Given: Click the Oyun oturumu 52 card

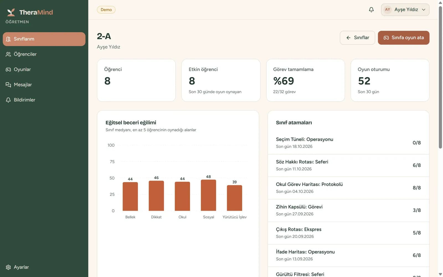Looking at the screenshot, I should coord(390,80).
